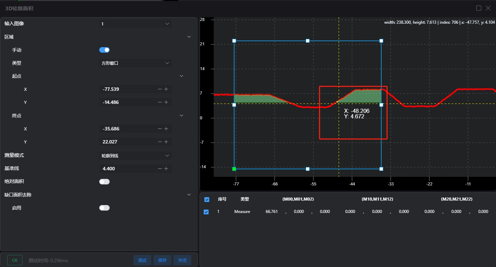The width and height of the screenshot is (496, 267).
Task: Toggle the 手动 manual switch off
Action: (x=104, y=50)
